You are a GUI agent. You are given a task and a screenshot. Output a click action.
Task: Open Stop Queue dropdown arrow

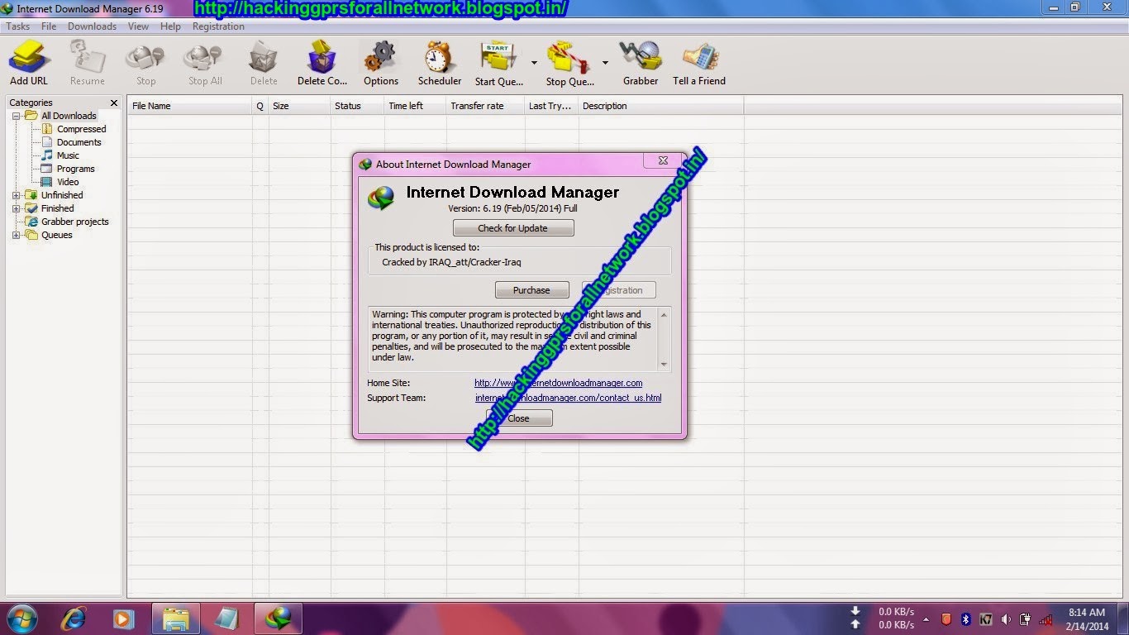605,63
